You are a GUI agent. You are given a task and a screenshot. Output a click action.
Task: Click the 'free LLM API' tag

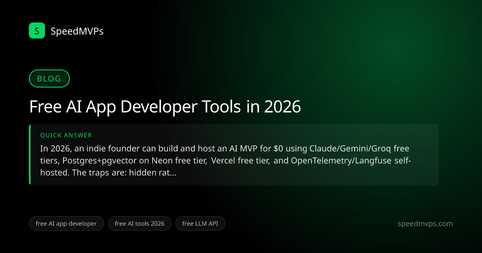pyautogui.click(x=200, y=224)
